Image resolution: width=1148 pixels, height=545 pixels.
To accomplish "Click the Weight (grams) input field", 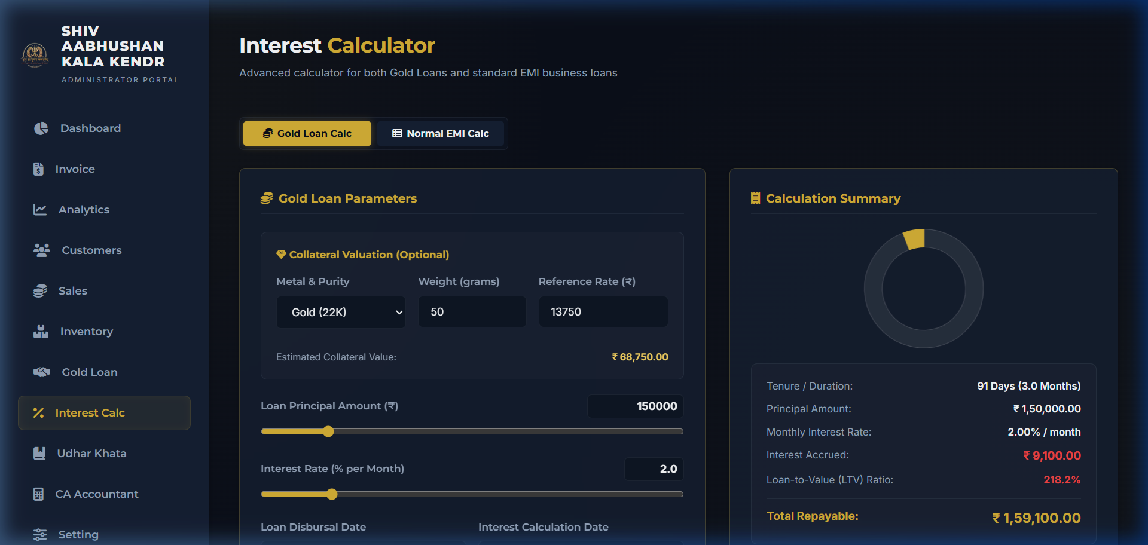I will (x=472, y=312).
